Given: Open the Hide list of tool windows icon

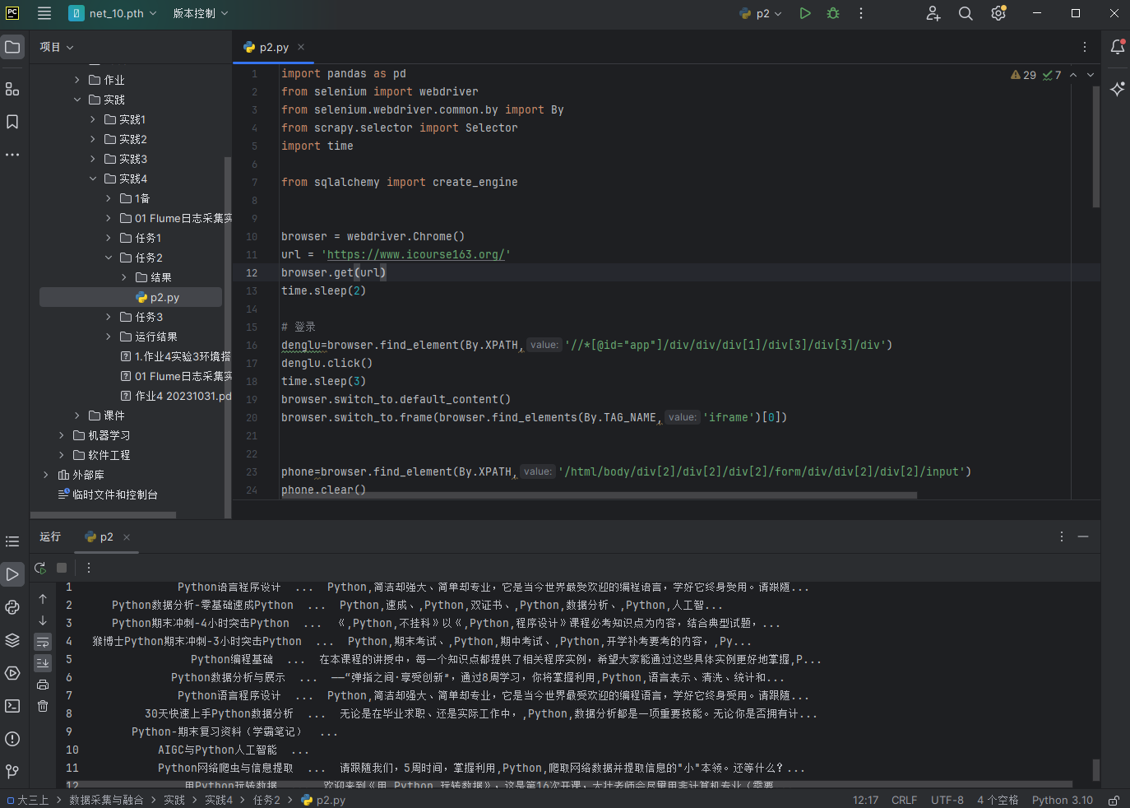Looking at the screenshot, I should (x=12, y=541).
